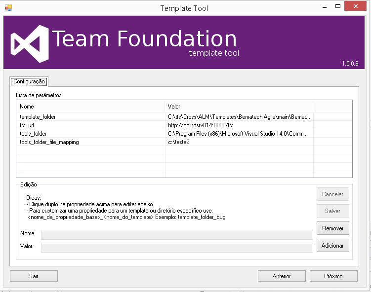
Task: Click the Salvar button
Action: point(332,211)
